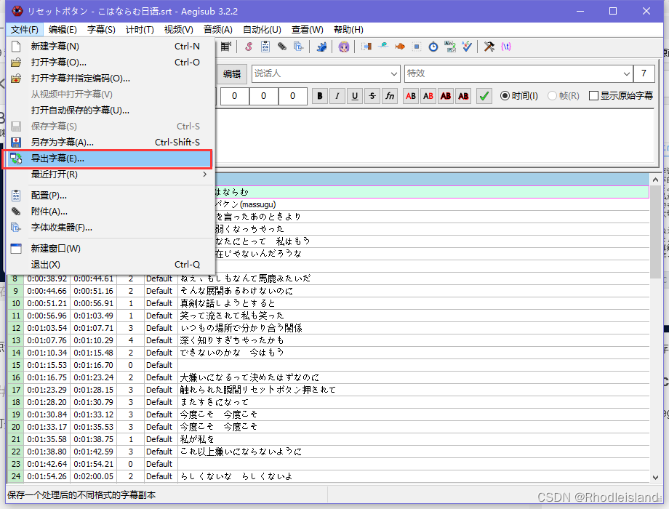The width and height of the screenshot is (669, 509).
Task: Select 导出字幕(E)... in the File menu
Action: tap(109, 159)
